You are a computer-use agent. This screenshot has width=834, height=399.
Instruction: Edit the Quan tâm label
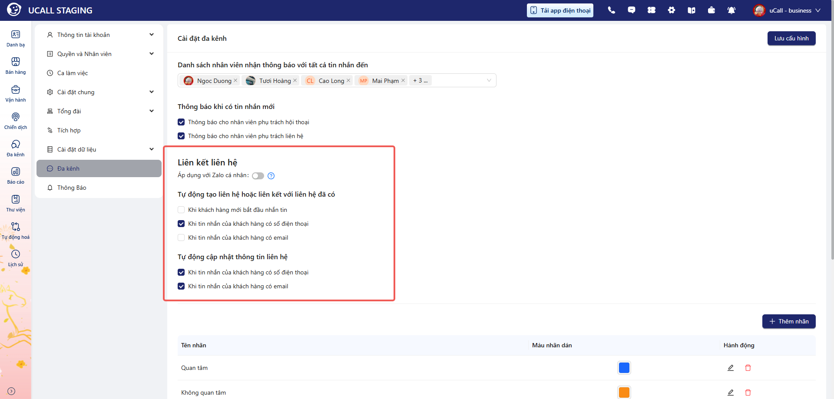[731, 368]
